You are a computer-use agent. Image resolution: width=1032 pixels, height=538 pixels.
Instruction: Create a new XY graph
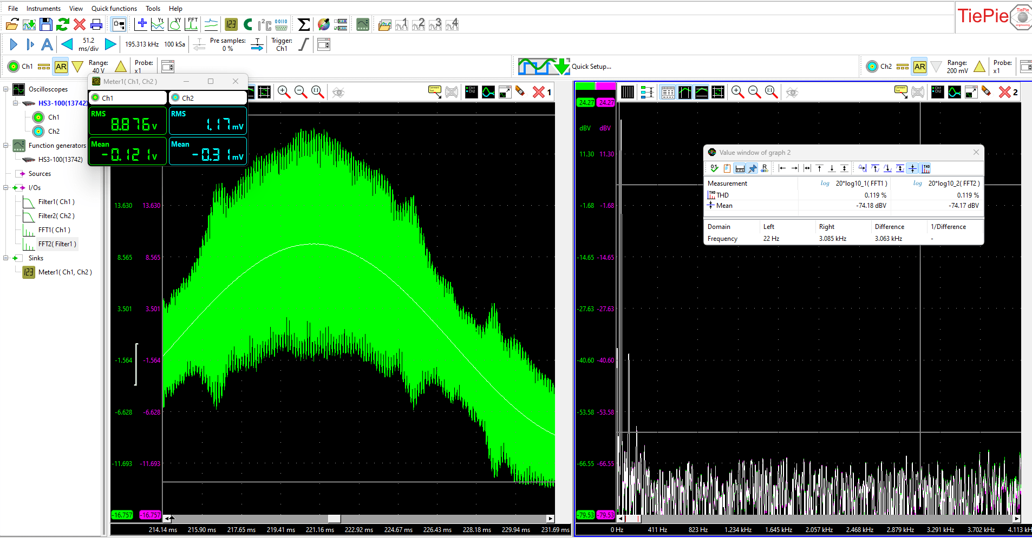point(175,24)
